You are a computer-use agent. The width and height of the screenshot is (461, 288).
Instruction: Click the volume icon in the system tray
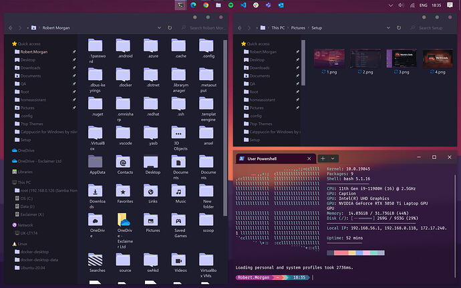(x=401, y=5)
